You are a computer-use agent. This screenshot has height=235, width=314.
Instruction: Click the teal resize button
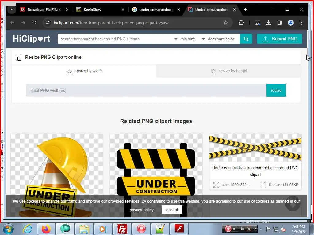[276, 90]
